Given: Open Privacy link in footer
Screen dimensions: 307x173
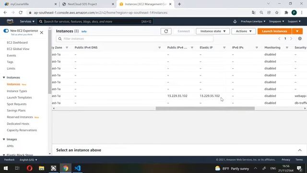Looking at the screenshot, I should tap(286, 160).
